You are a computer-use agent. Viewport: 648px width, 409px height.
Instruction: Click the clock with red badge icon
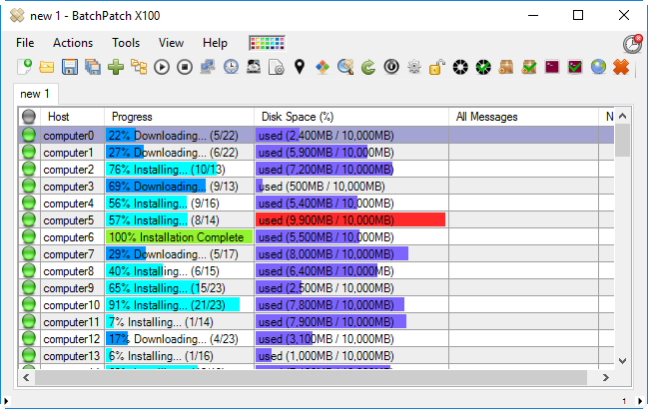pyautogui.click(x=631, y=44)
